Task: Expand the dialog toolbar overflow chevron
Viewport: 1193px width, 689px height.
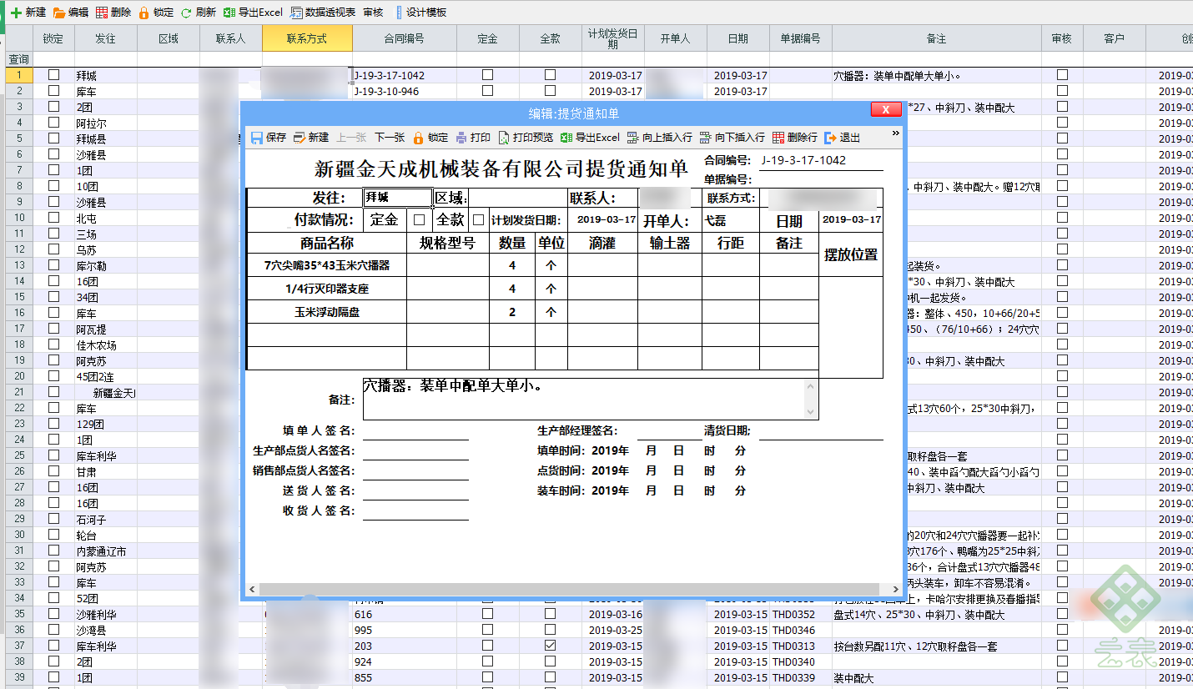Action: [896, 133]
